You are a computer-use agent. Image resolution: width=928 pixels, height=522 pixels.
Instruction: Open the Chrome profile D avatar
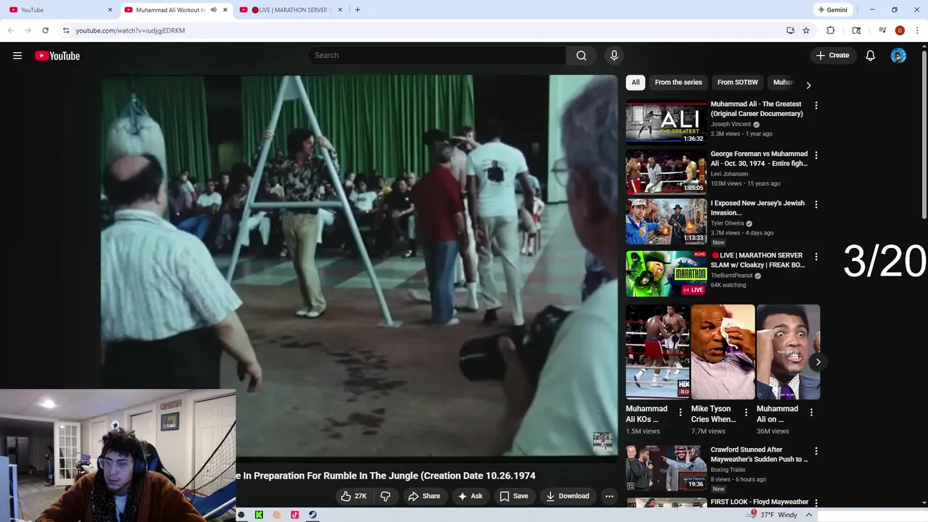pyautogui.click(x=900, y=30)
